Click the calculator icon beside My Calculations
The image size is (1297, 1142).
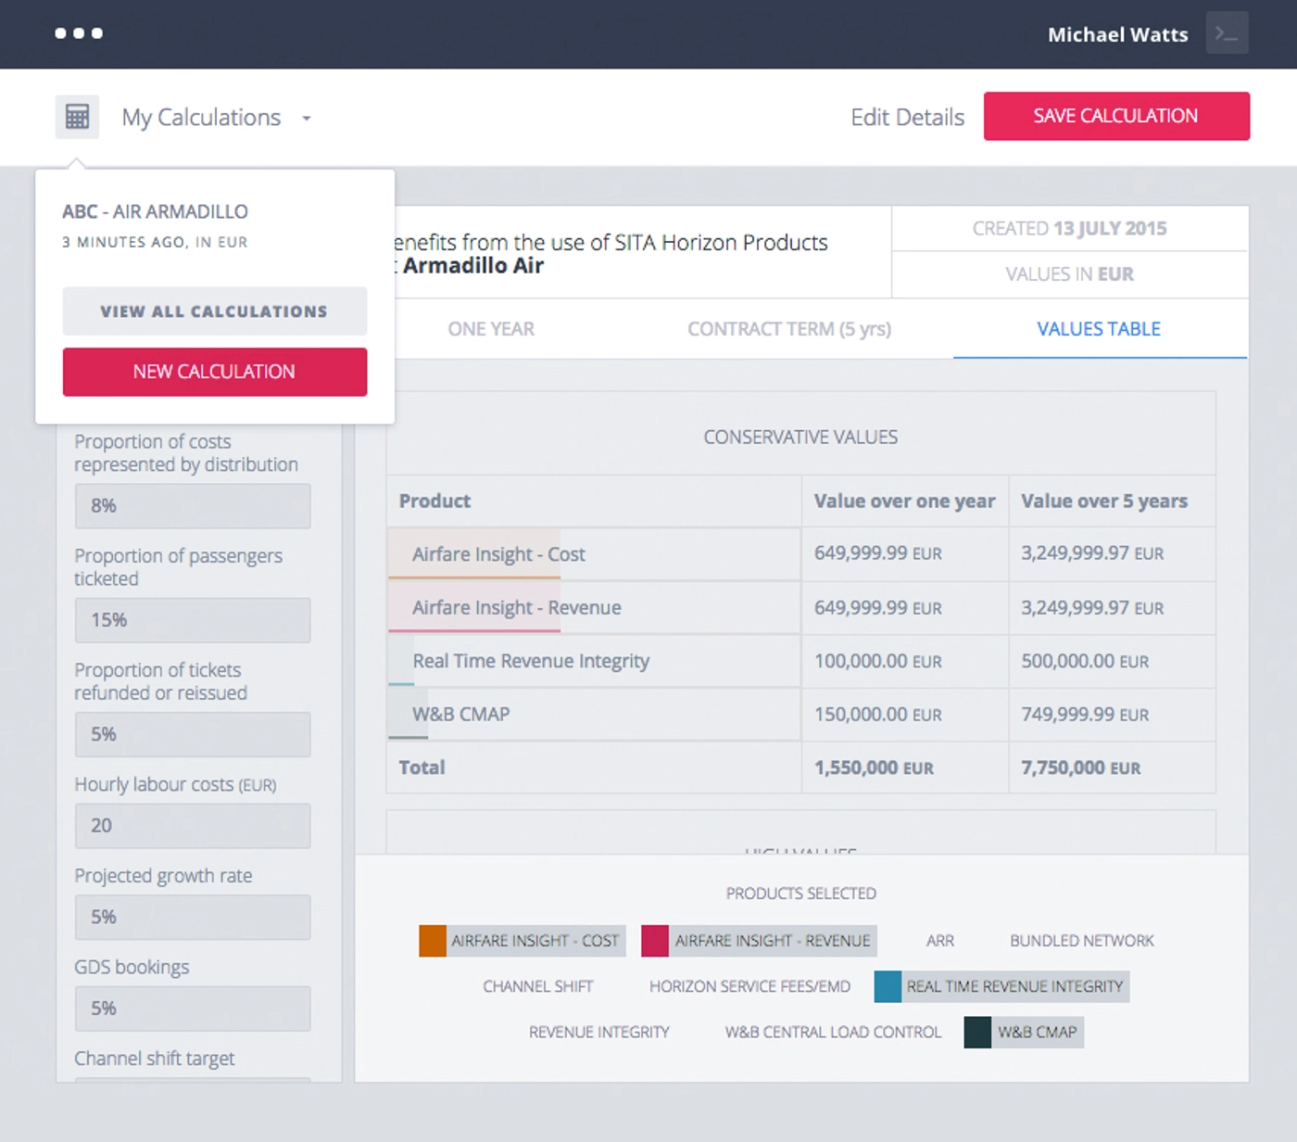[77, 116]
